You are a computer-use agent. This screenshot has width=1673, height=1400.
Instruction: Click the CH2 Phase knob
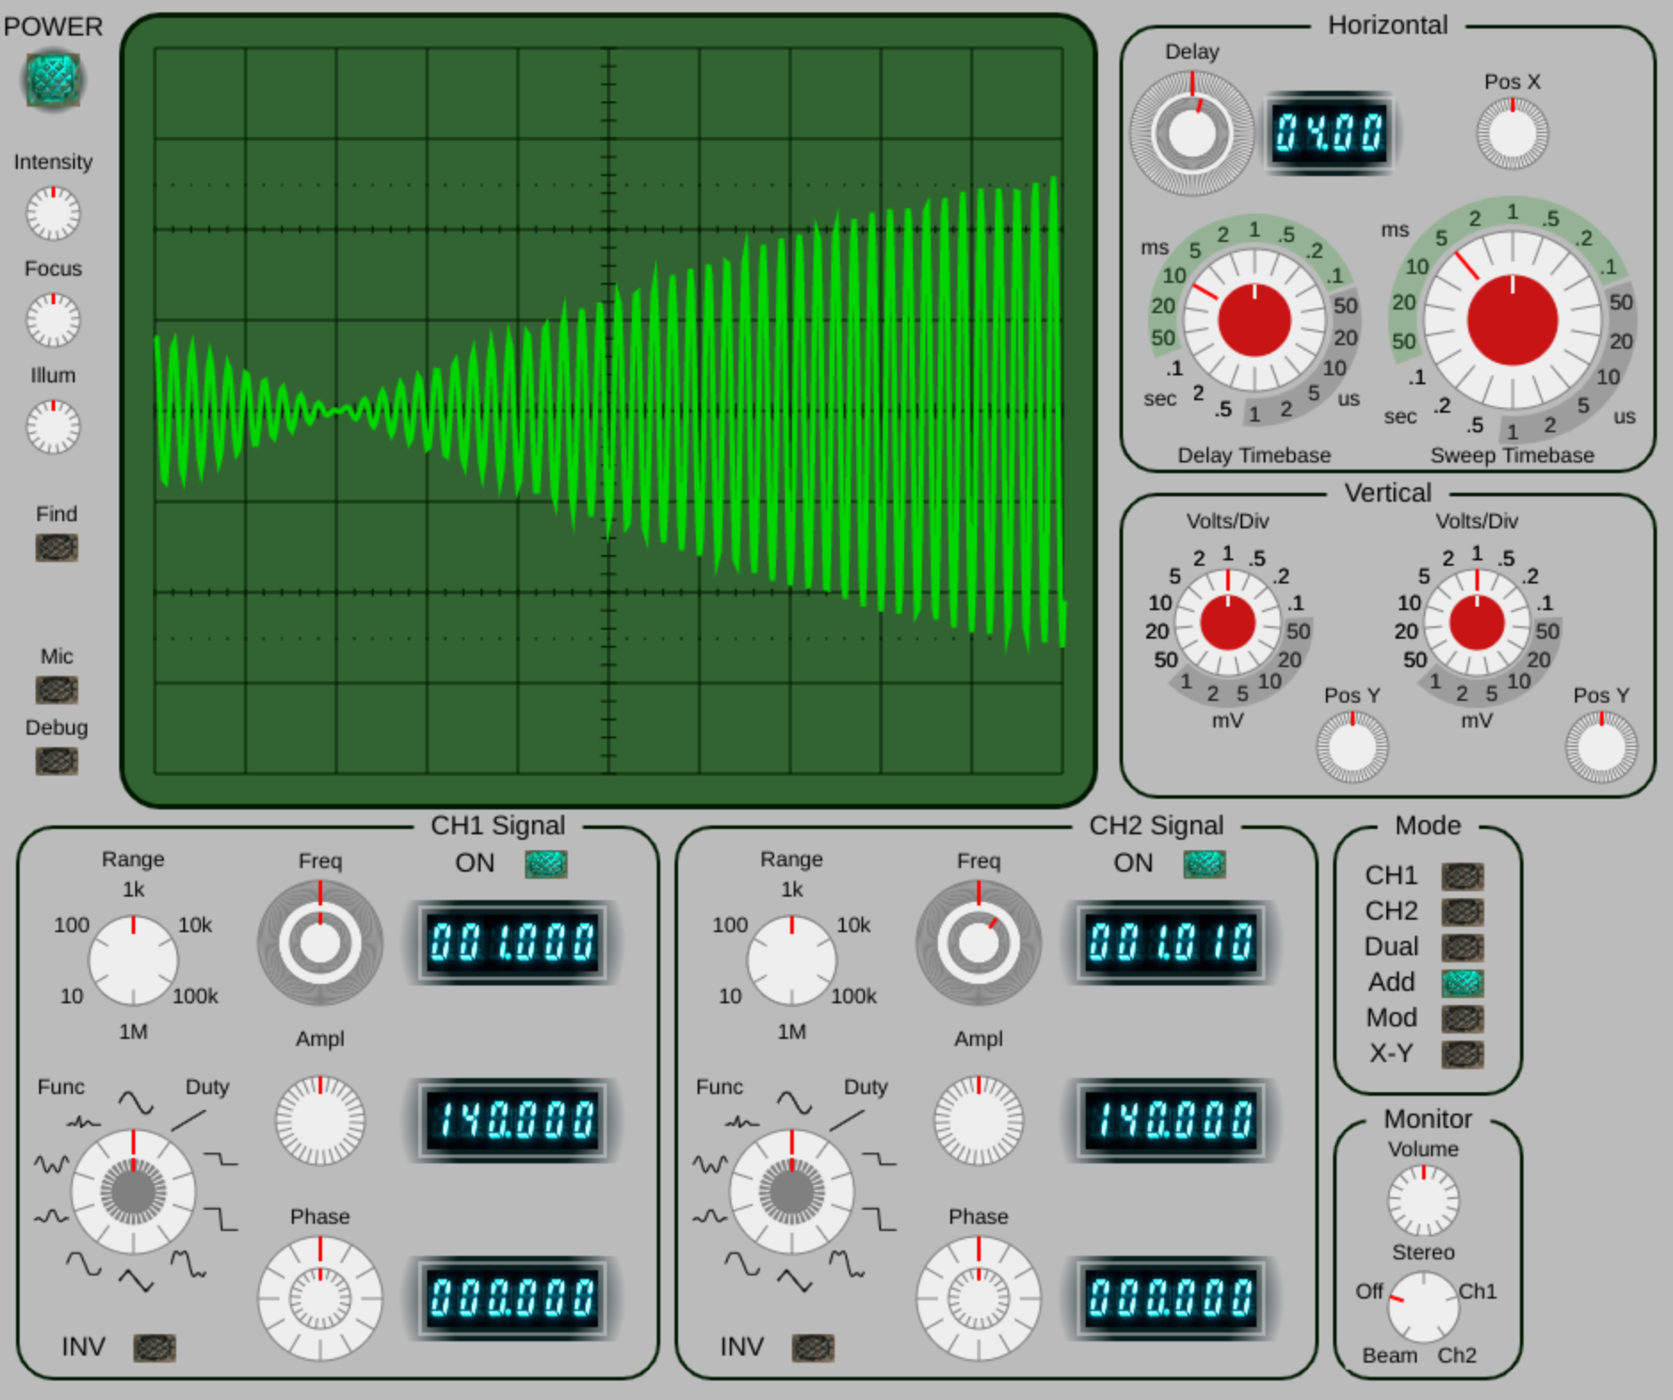point(979,1299)
